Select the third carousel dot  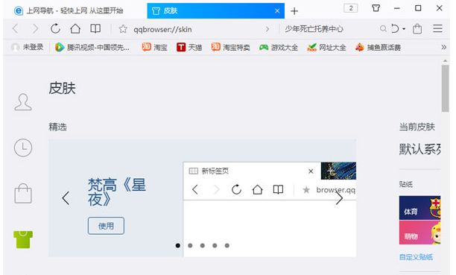(203, 245)
